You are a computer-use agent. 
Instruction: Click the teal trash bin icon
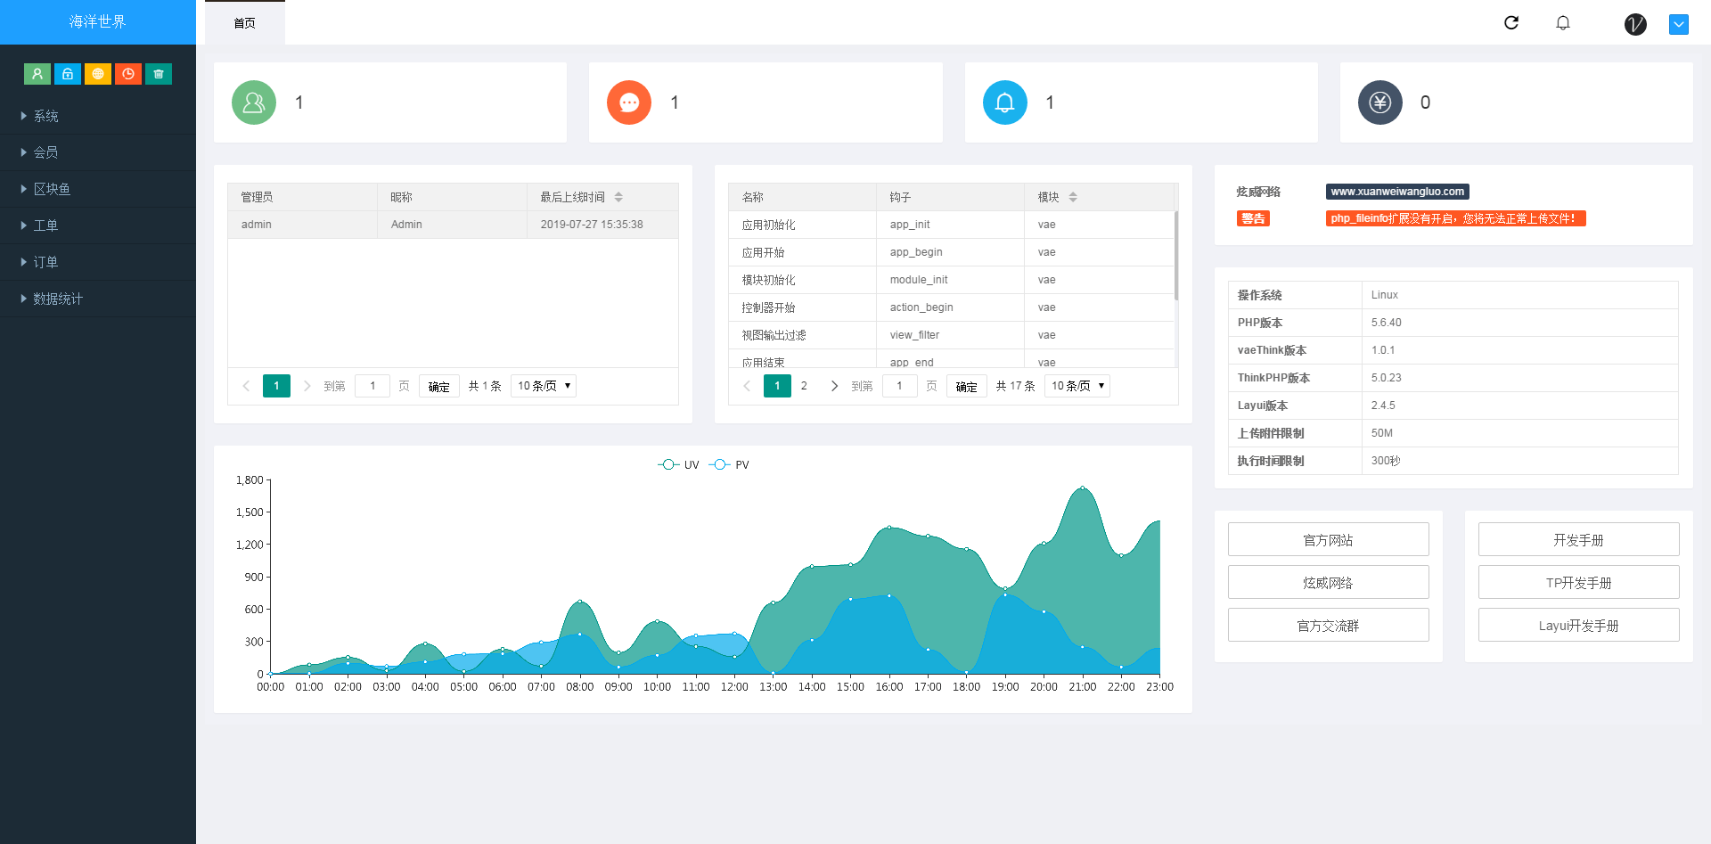coord(159,74)
